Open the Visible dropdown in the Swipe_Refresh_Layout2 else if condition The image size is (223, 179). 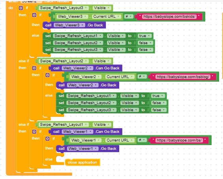[x=102, y=61]
